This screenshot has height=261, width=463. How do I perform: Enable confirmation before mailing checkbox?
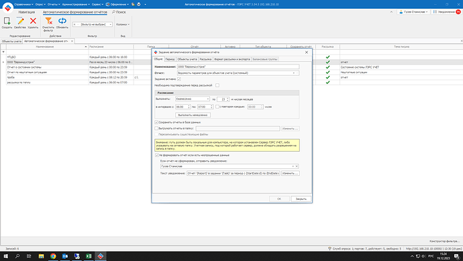[217, 85]
